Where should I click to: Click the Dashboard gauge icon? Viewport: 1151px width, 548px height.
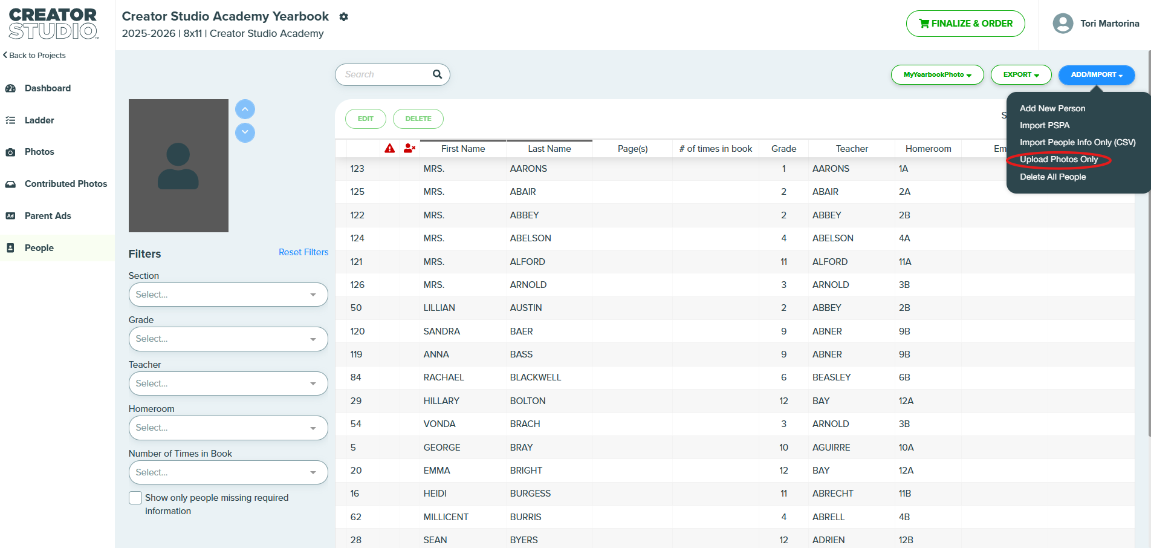[x=10, y=88]
